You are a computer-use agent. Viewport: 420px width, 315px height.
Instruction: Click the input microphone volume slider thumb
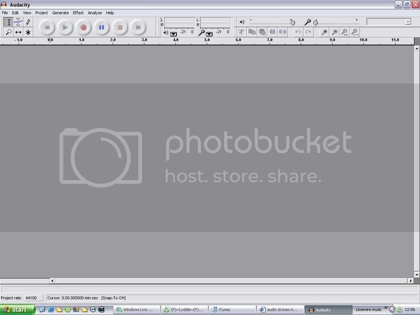click(316, 23)
